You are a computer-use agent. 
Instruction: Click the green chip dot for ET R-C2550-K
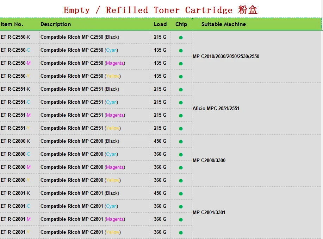[181, 38]
